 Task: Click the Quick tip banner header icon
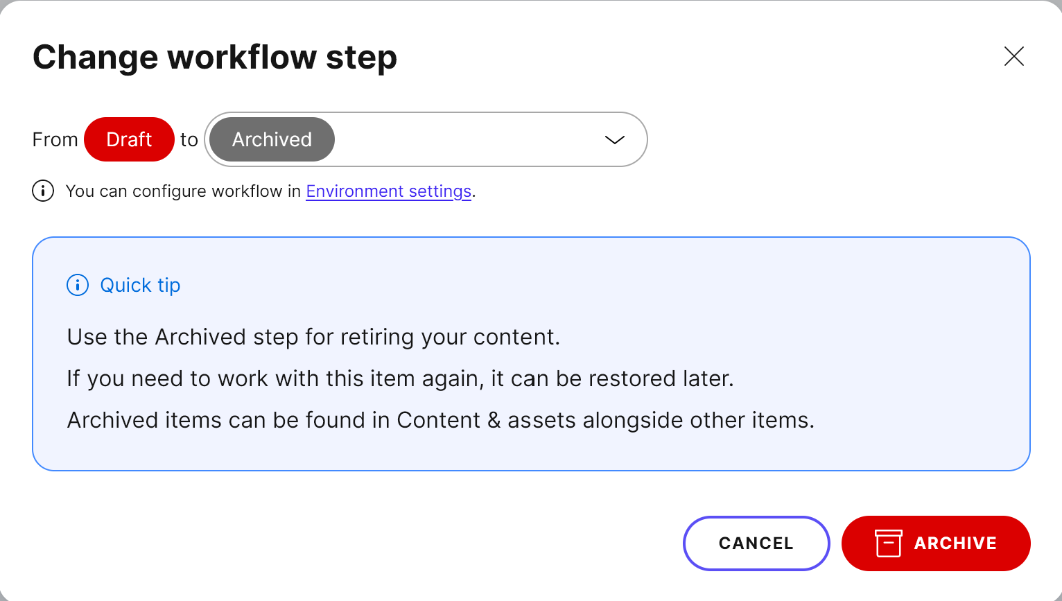[x=78, y=285]
